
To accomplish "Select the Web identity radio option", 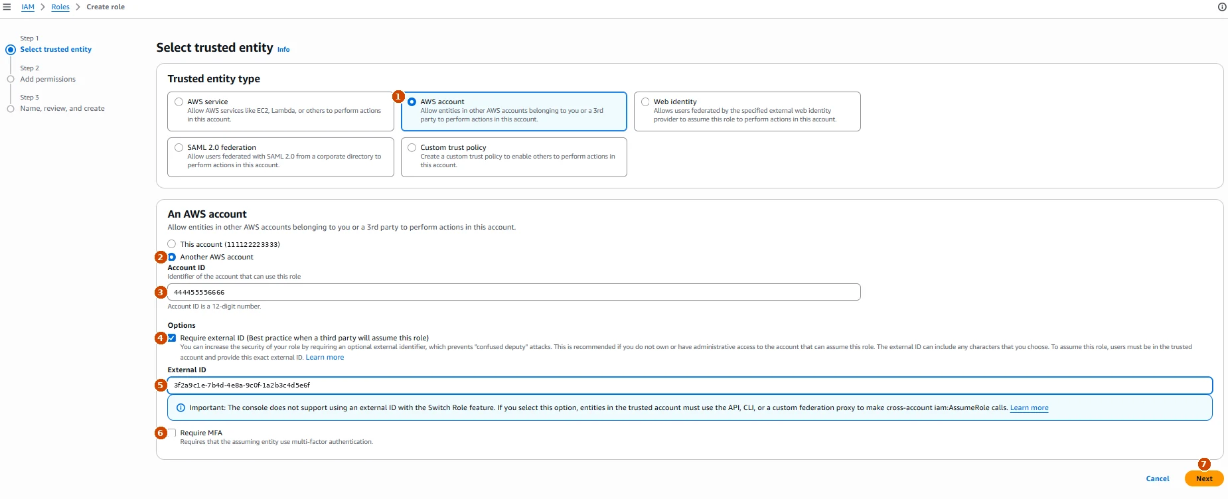I will [x=645, y=102].
